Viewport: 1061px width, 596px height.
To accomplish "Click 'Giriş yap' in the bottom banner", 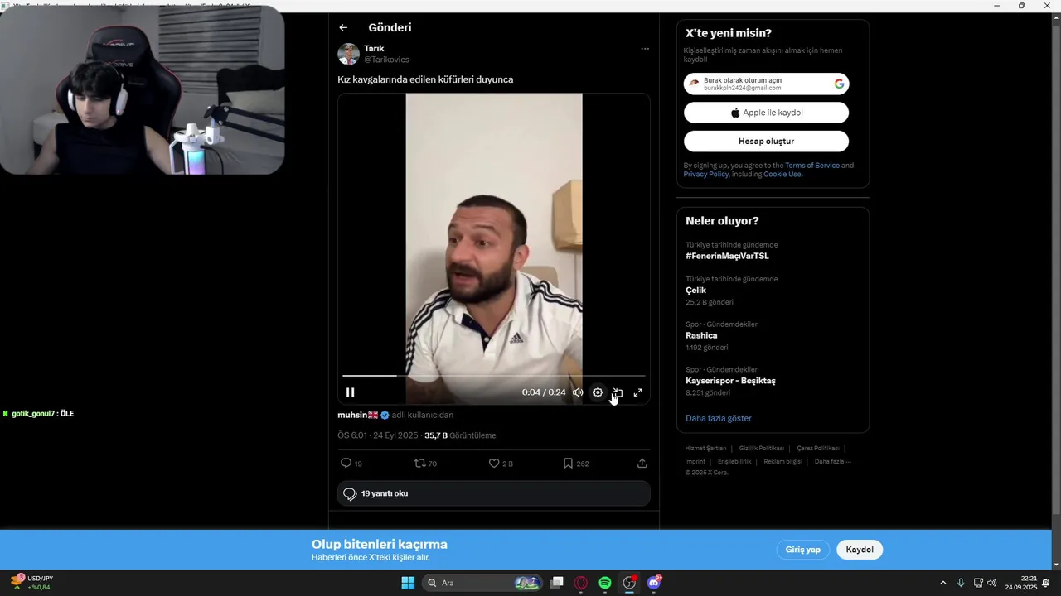I will click(802, 550).
